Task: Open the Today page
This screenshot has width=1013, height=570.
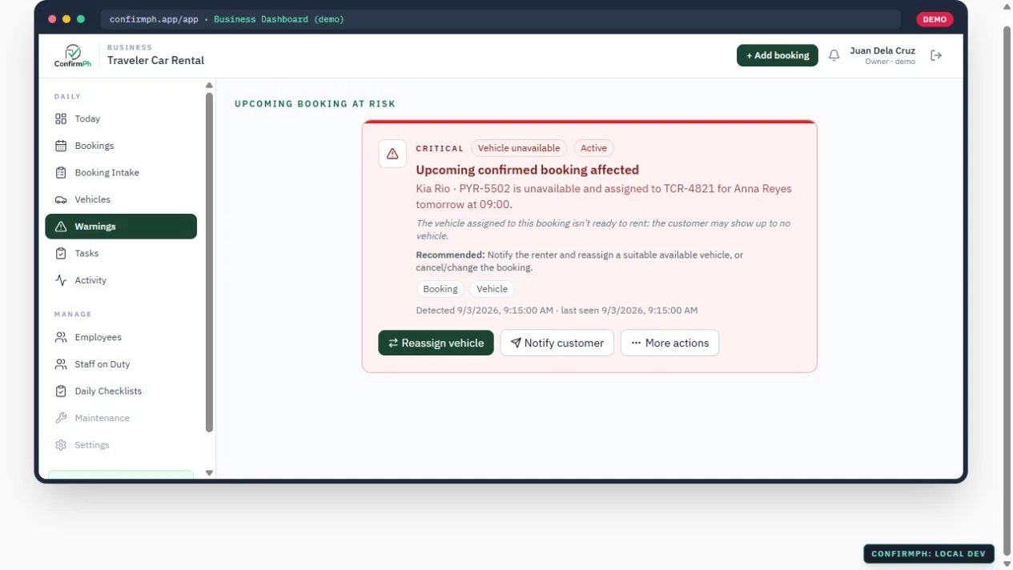Action: click(121, 118)
